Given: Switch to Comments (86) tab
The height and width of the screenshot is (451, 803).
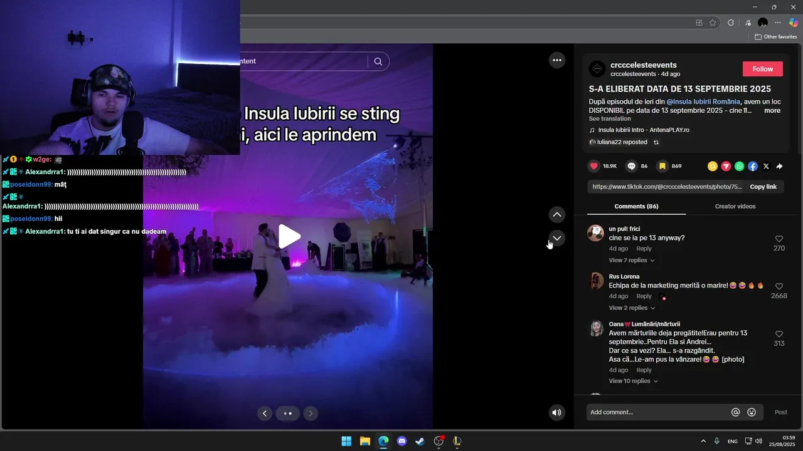Looking at the screenshot, I should pos(636,206).
